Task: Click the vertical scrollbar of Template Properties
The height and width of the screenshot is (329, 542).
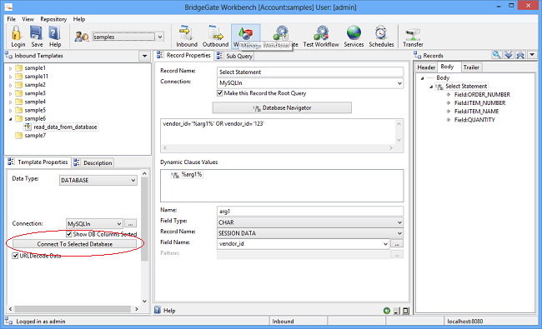Action: point(144,237)
